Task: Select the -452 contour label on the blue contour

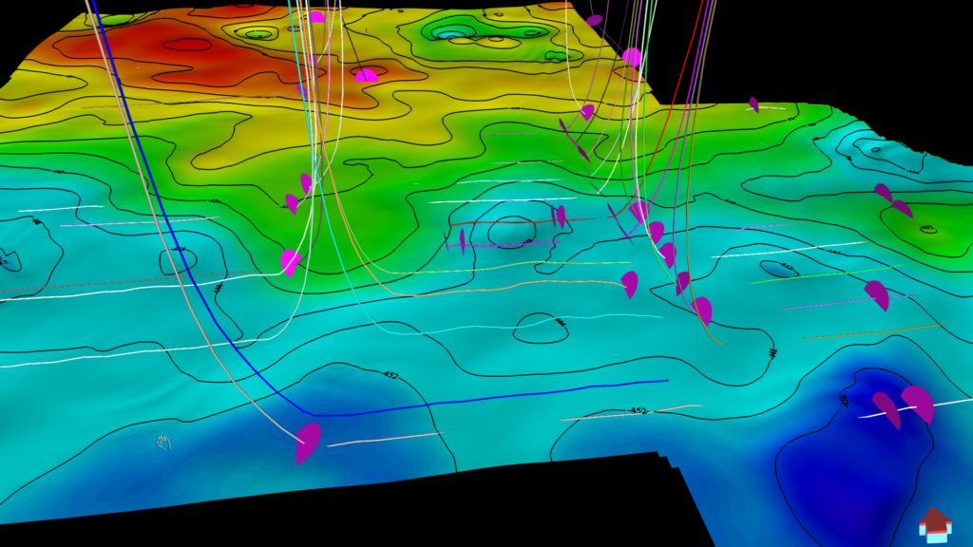Action: [x=636, y=411]
